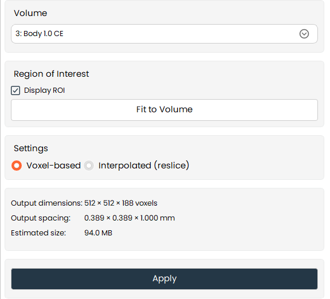
Task: Click the circled chevron icon in Volume selector
Action: pyautogui.click(x=304, y=34)
